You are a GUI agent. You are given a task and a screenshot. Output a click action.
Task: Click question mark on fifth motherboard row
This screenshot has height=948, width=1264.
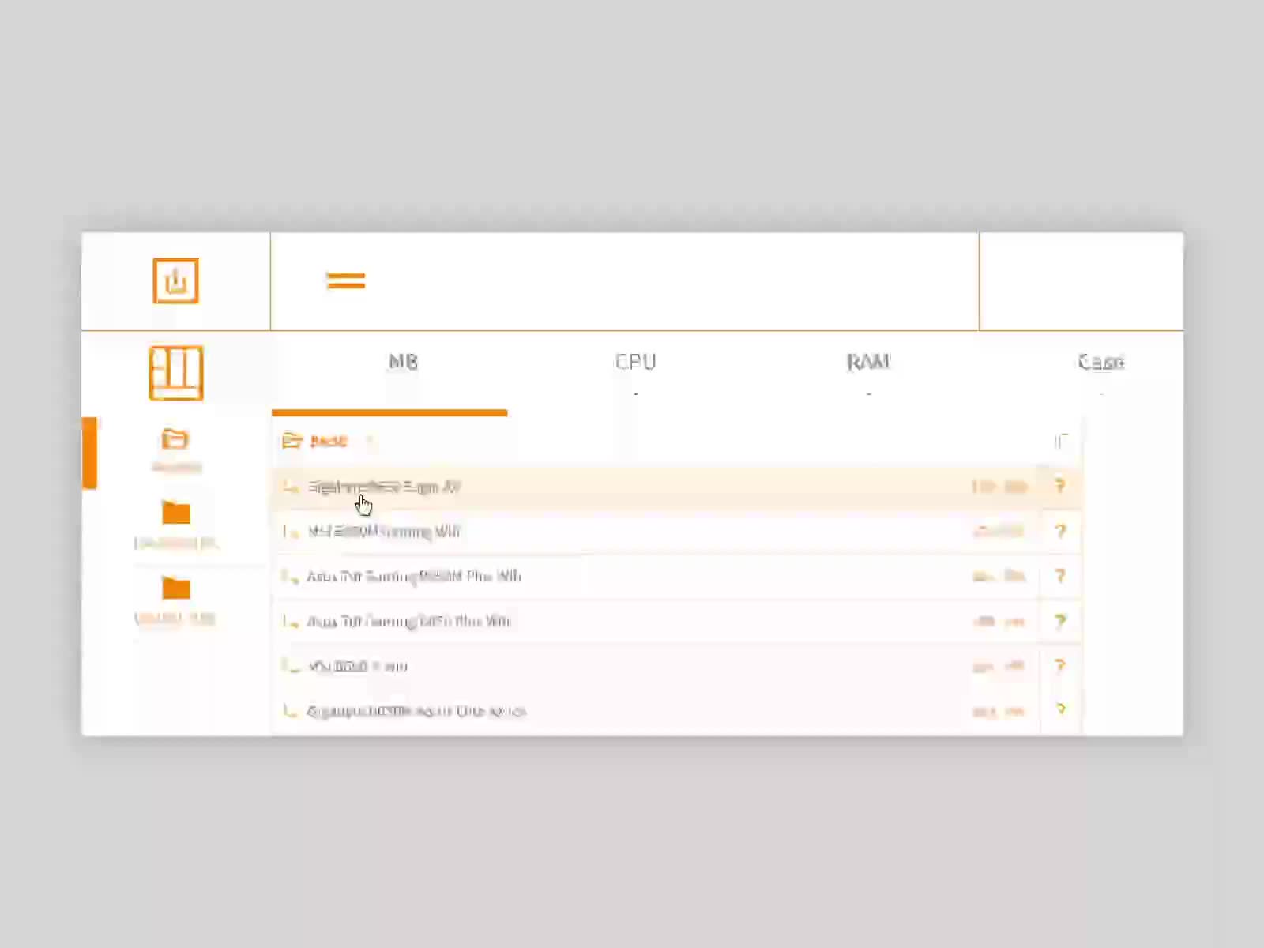coord(1060,666)
